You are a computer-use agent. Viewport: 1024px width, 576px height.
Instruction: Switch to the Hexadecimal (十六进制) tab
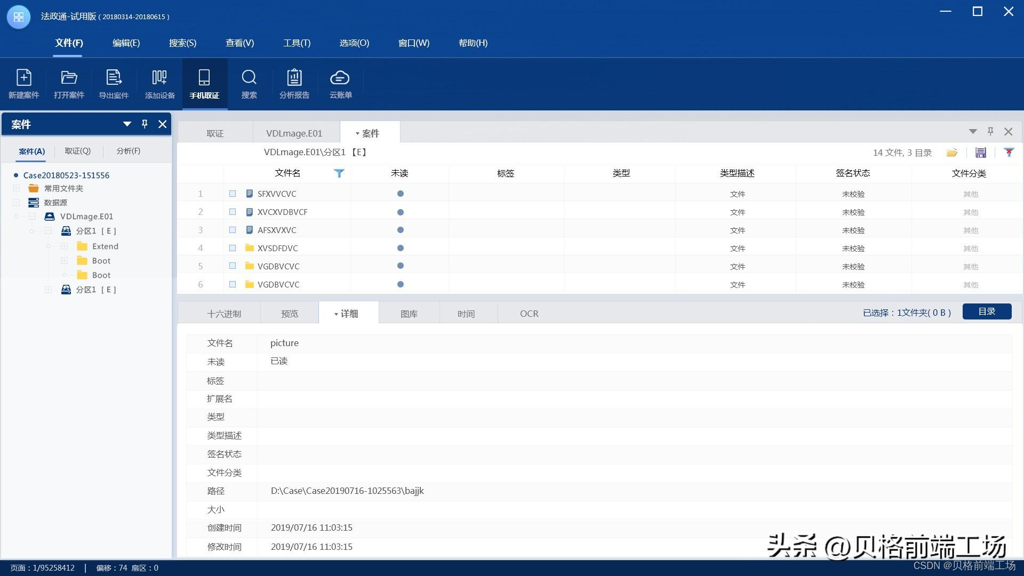tap(223, 314)
